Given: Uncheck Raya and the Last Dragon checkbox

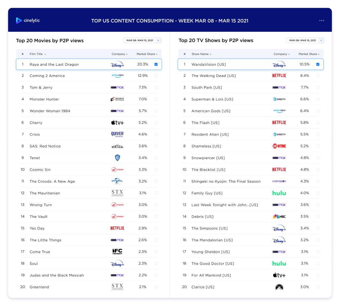Looking at the screenshot, I should coord(156,64).
